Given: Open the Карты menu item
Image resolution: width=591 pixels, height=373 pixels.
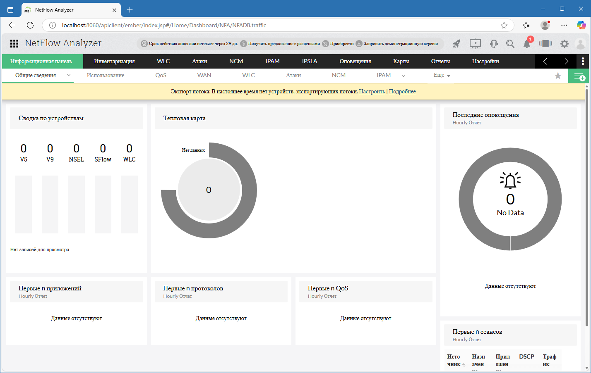Looking at the screenshot, I should pos(401,61).
